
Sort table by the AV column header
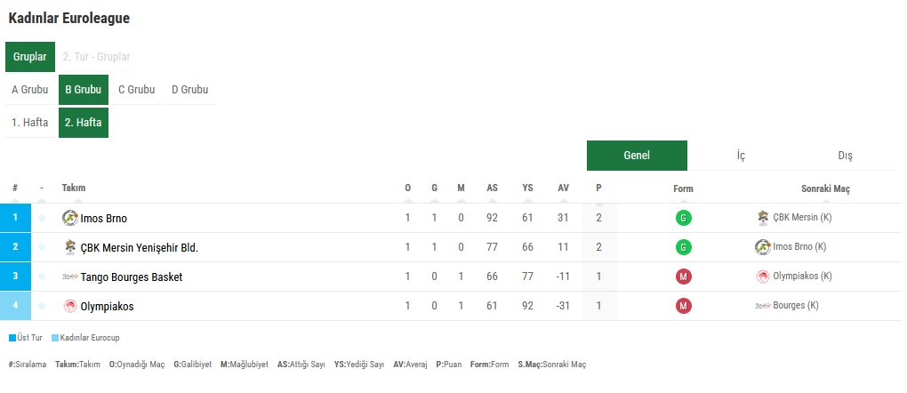[x=564, y=188]
